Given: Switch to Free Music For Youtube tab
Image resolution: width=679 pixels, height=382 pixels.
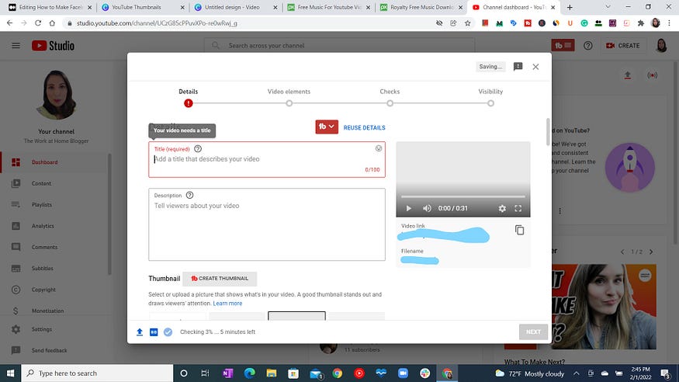Looking at the screenshot, I should [327, 7].
